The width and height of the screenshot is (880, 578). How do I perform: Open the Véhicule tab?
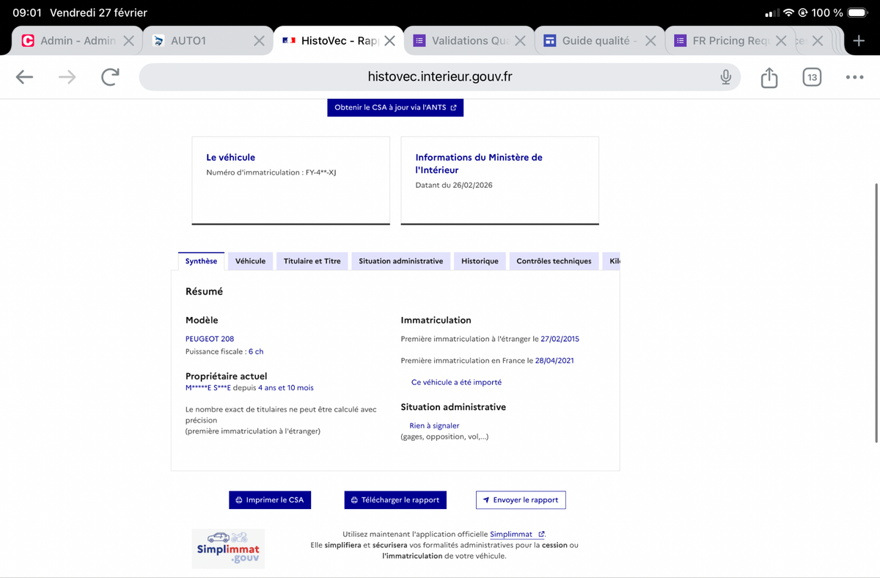pyautogui.click(x=250, y=261)
